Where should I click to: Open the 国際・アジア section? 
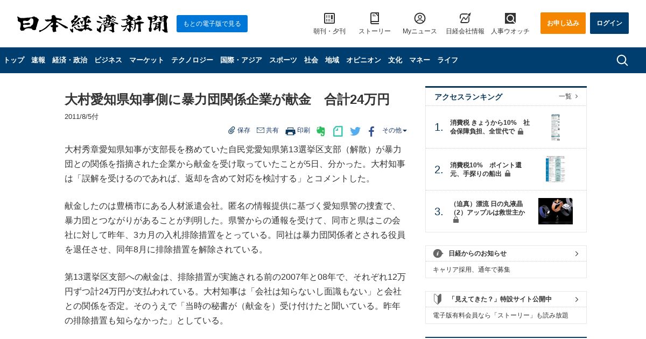(x=241, y=60)
